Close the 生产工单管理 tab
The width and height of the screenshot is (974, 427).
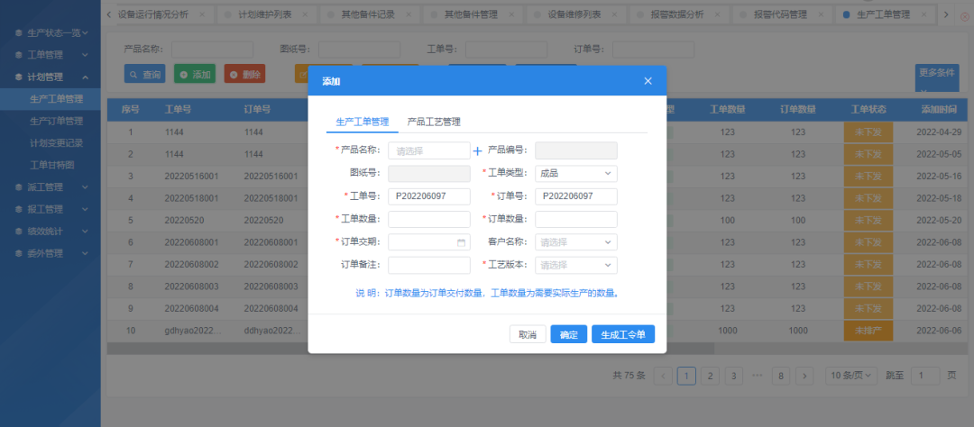pyautogui.click(x=924, y=14)
